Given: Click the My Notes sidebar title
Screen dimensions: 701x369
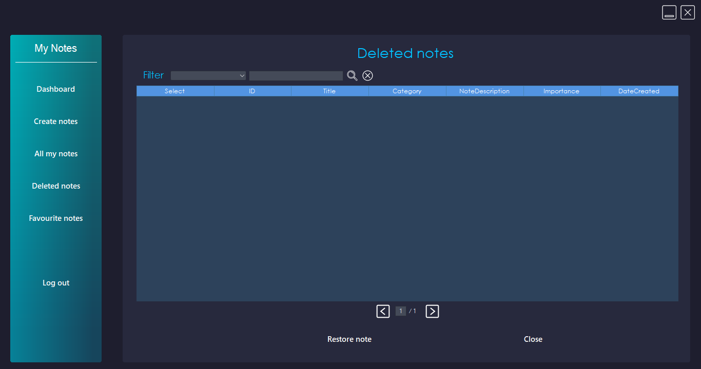Looking at the screenshot, I should click(x=56, y=48).
